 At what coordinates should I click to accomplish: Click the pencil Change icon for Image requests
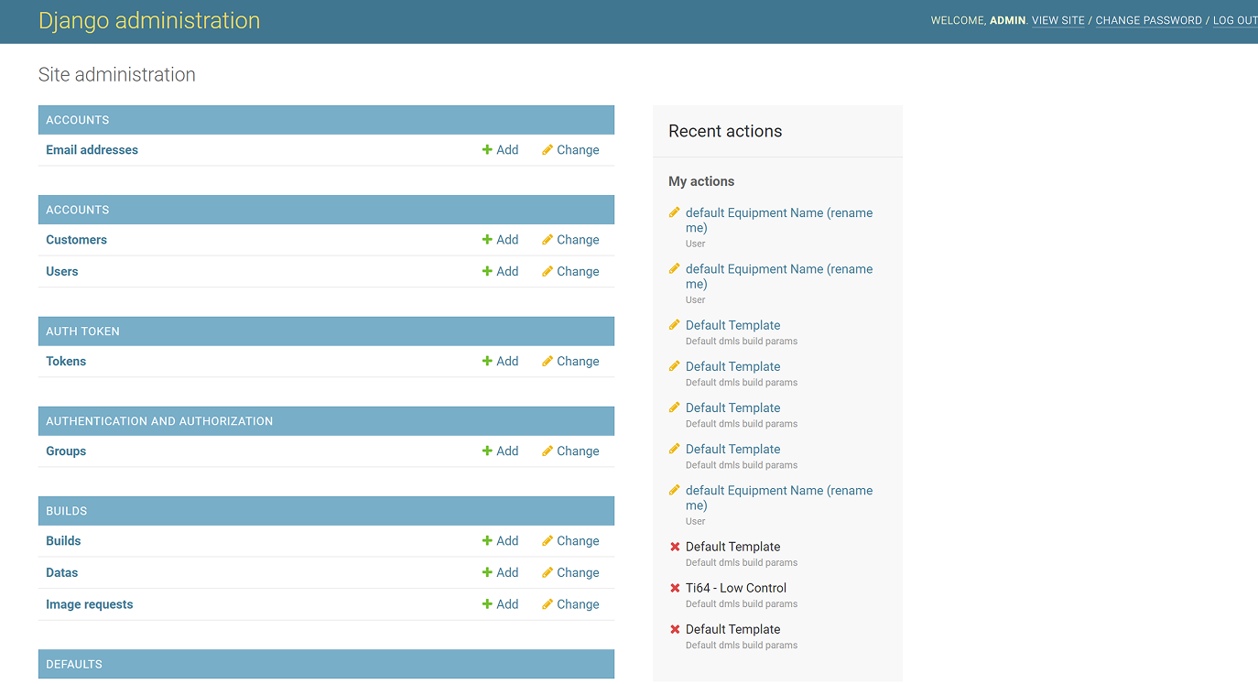point(548,604)
